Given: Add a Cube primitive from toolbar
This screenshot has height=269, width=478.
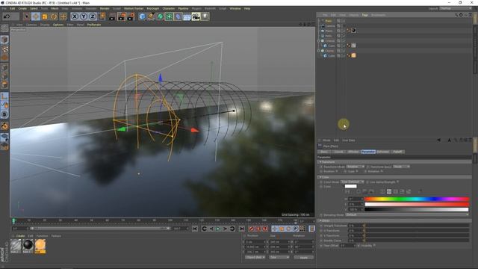Looking at the screenshot, I should tap(142, 16).
